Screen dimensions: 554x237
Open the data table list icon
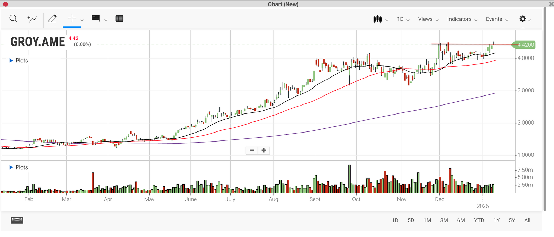pyautogui.click(x=119, y=19)
